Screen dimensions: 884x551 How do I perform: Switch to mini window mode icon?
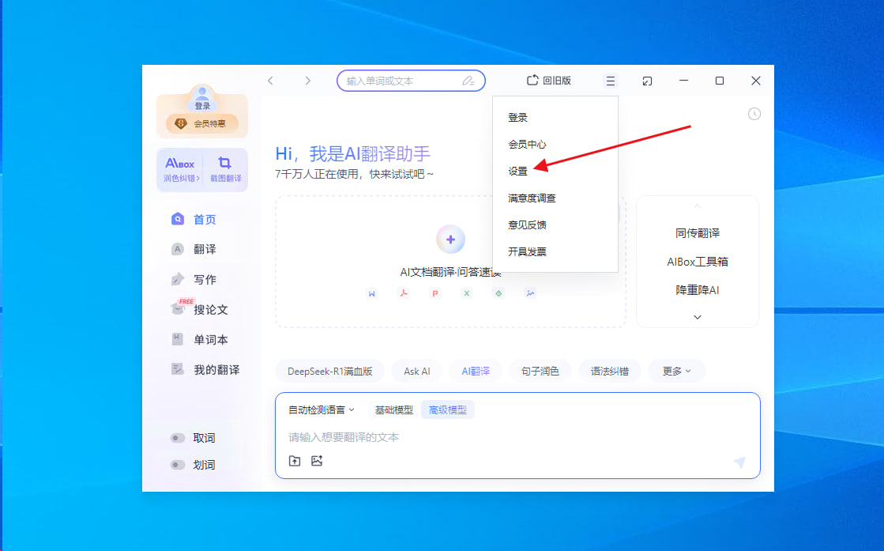point(647,81)
